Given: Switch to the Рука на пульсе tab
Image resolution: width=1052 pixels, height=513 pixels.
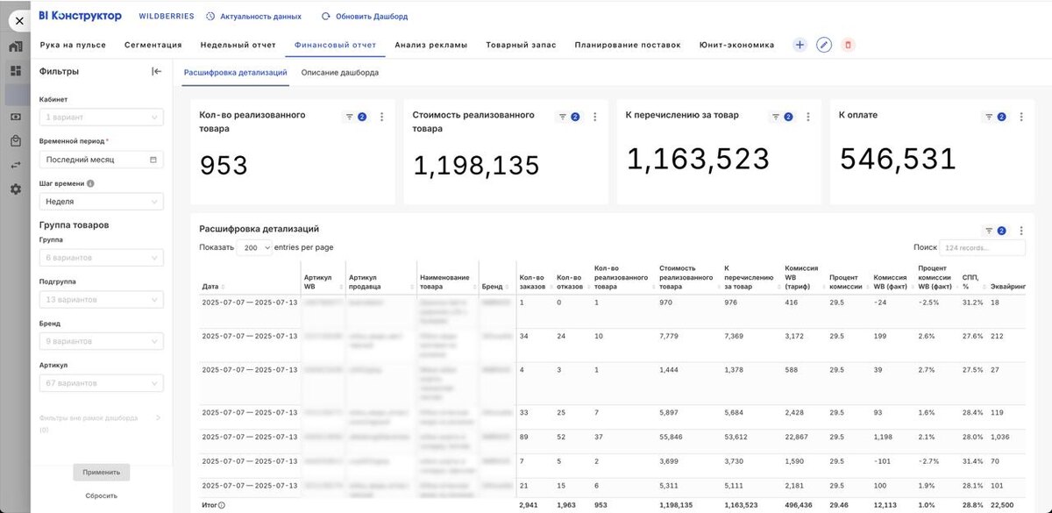Looking at the screenshot, I should (73, 45).
